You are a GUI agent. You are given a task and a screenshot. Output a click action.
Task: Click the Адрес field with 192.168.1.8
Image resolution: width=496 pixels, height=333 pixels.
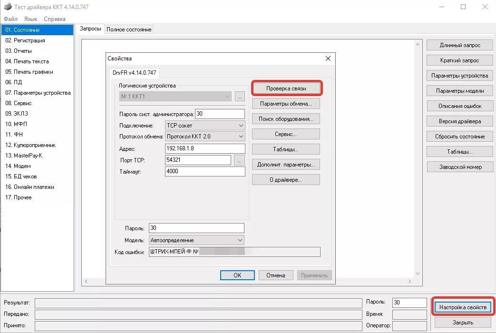205,148
